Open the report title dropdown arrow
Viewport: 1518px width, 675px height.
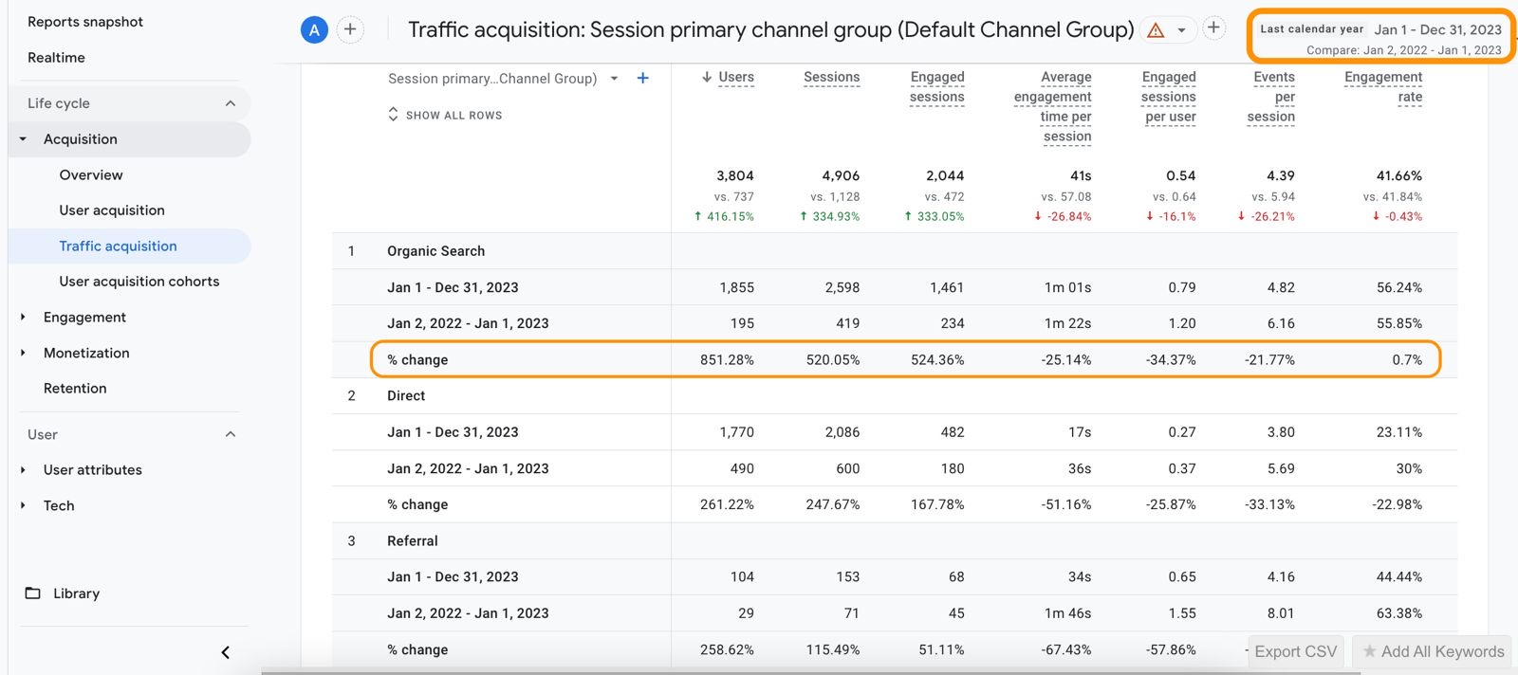click(x=1181, y=30)
